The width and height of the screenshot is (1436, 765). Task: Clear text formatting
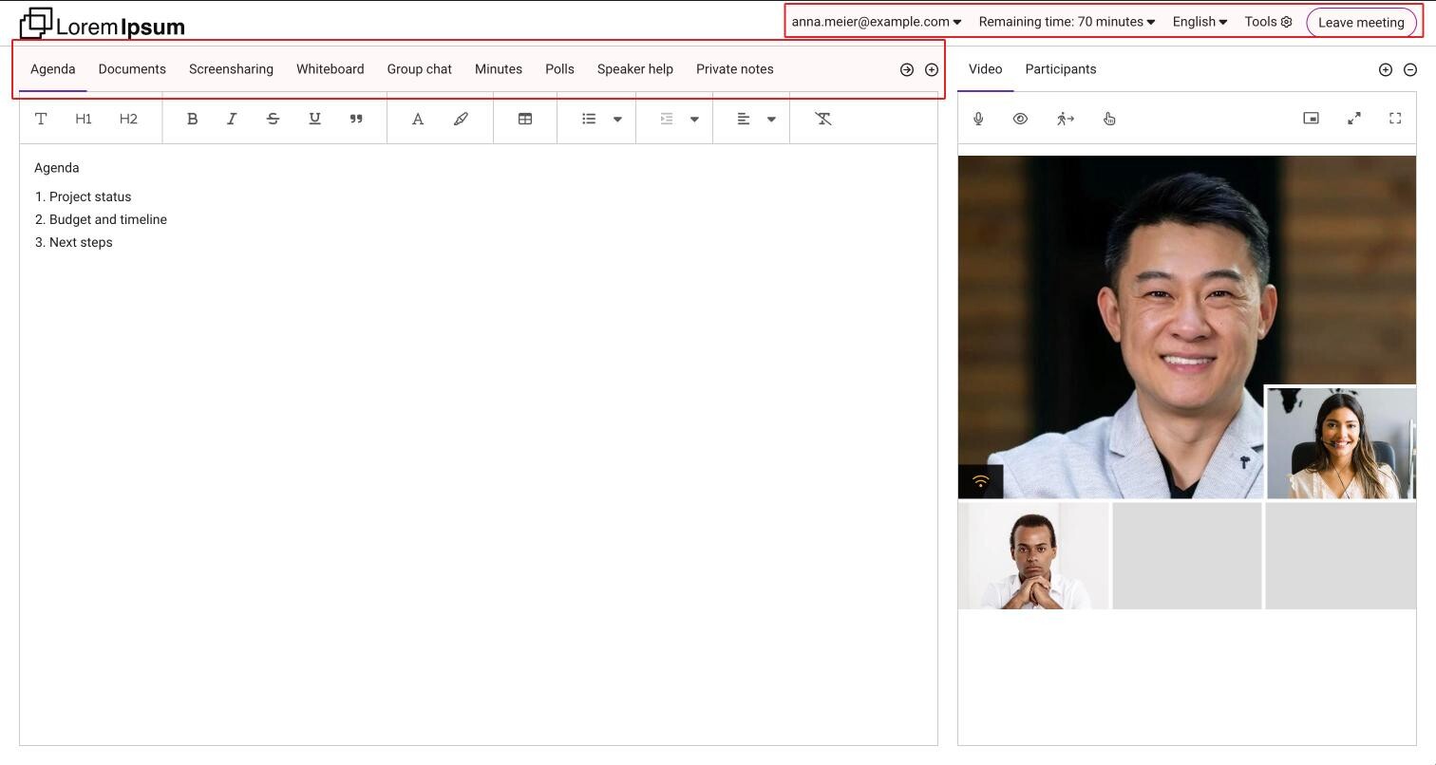[x=823, y=119]
